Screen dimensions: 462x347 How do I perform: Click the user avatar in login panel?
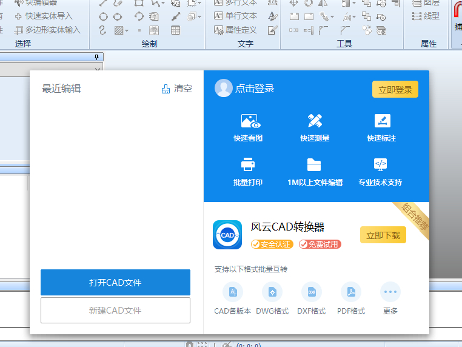click(223, 88)
